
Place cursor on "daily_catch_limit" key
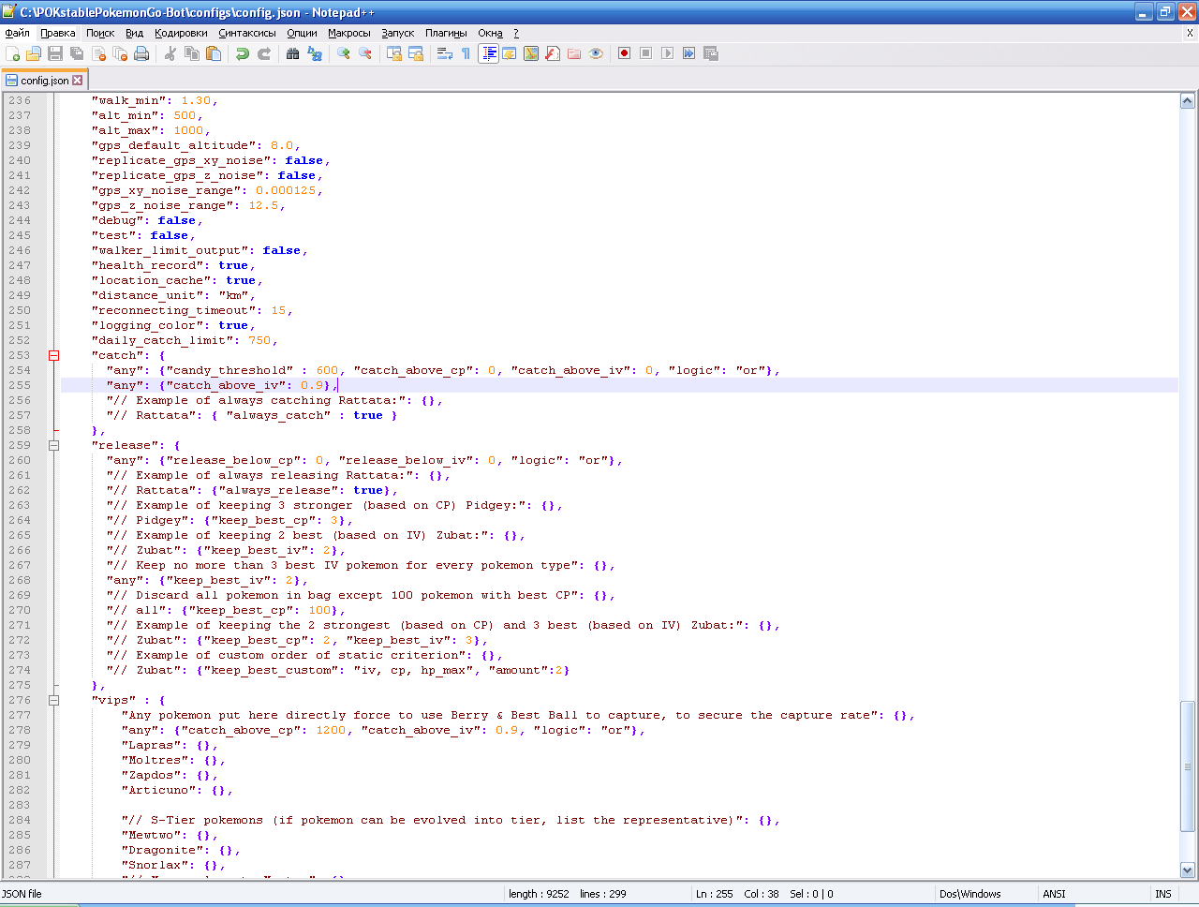162,340
